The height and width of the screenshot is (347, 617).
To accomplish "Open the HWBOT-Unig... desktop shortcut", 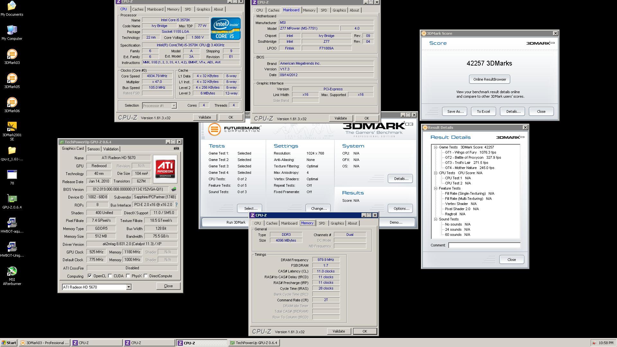I will pyautogui.click(x=12, y=249).
